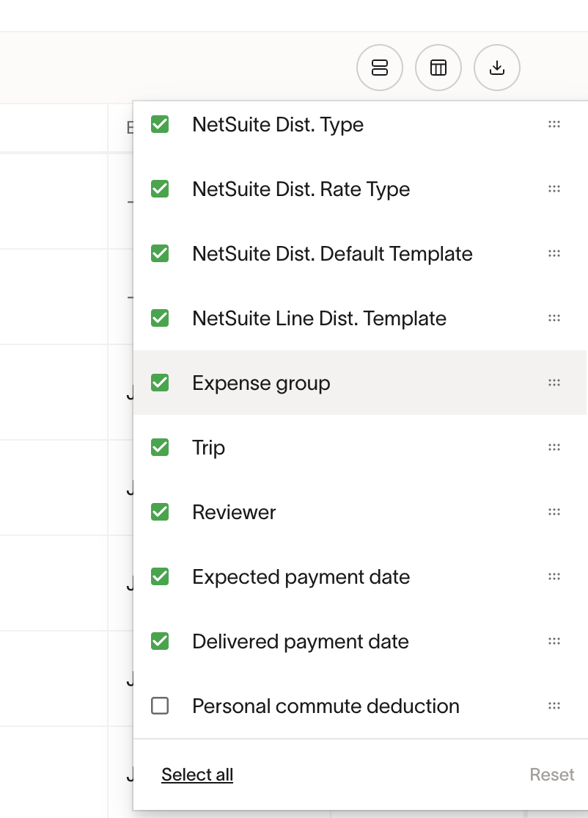588x818 pixels.
Task: Enable the Personal commute deduction checkbox
Action: click(x=160, y=706)
